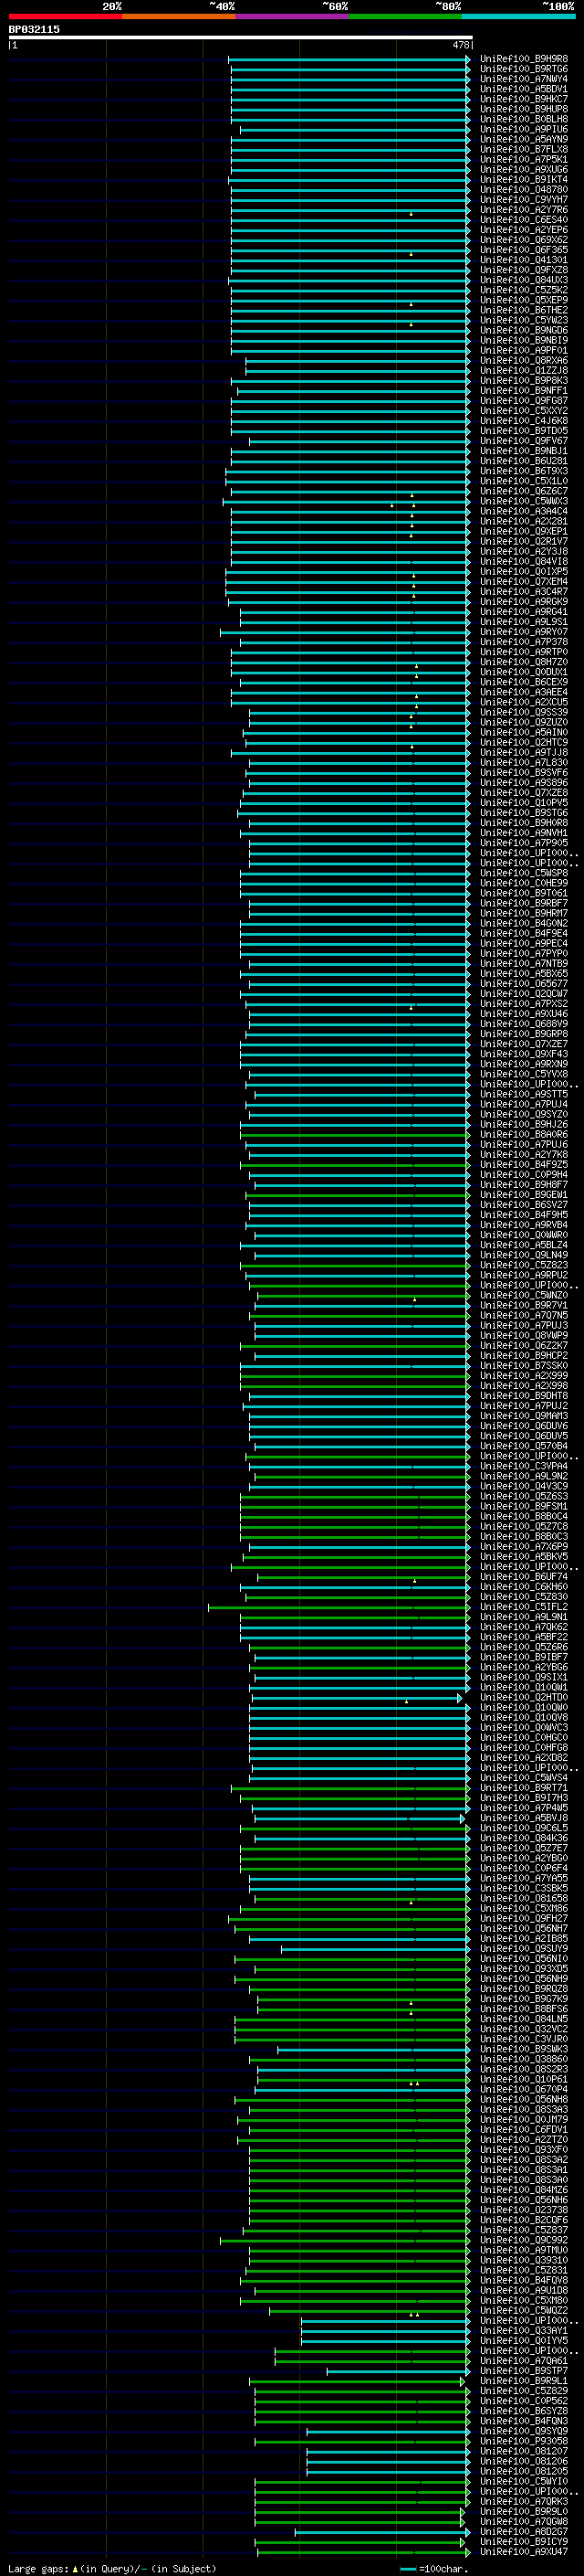The image size is (584, 2576).
Task: Select the UniRef100_Q69X62 label
Action: (x=524, y=240)
